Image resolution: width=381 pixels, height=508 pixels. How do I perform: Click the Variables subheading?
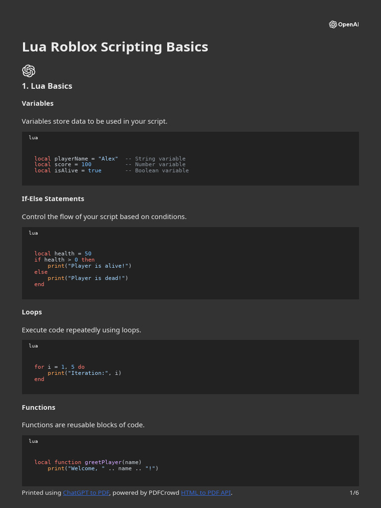click(x=38, y=103)
